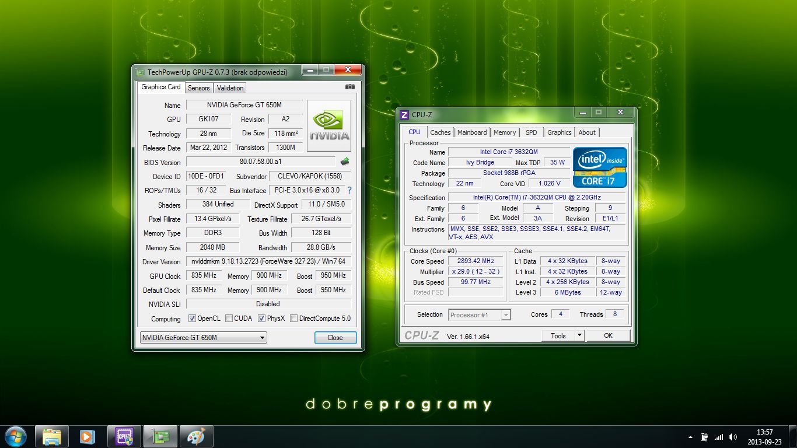Click the Bandwidth 28.8 GB/s field

click(321, 247)
